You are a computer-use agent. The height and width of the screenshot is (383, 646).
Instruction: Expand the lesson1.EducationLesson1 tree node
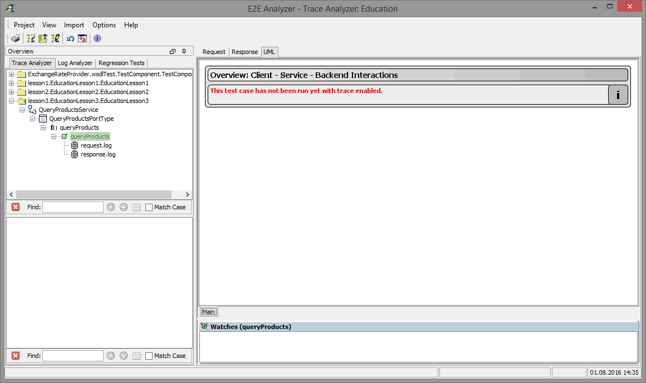[x=11, y=82]
